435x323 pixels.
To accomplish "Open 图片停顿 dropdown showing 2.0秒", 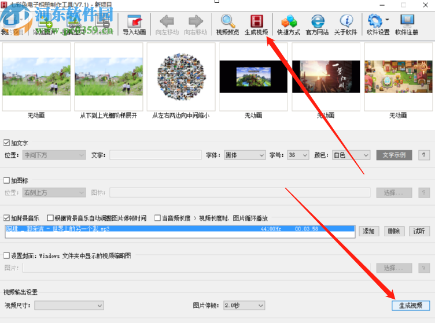I will pos(244,306).
